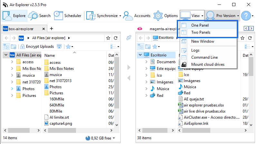Close the box-airexplorer tab

coord(43,29)
